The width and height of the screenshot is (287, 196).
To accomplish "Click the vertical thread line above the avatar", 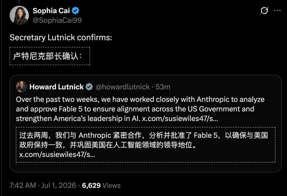I will [x=19, y=2].
